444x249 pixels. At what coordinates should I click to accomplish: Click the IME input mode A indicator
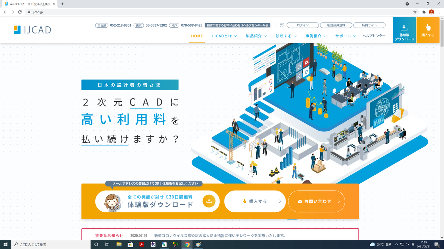click(413, 244)
